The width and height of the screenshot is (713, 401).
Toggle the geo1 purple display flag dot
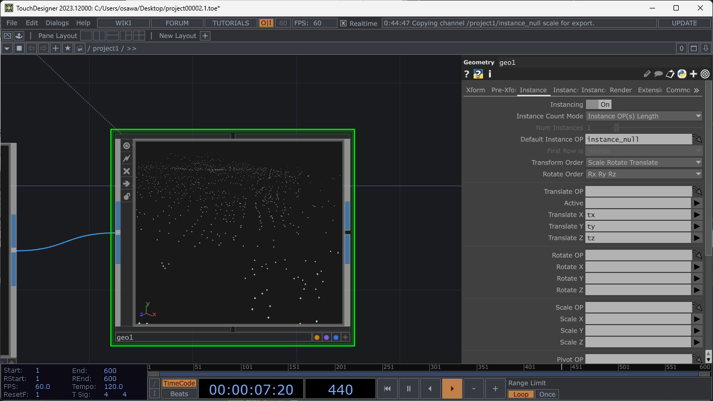[326, 337]
